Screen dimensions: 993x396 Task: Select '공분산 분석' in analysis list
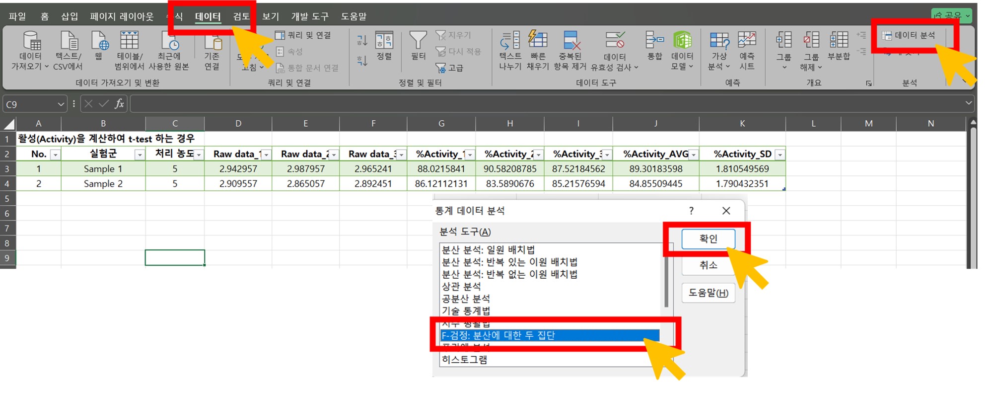(550, 299)
